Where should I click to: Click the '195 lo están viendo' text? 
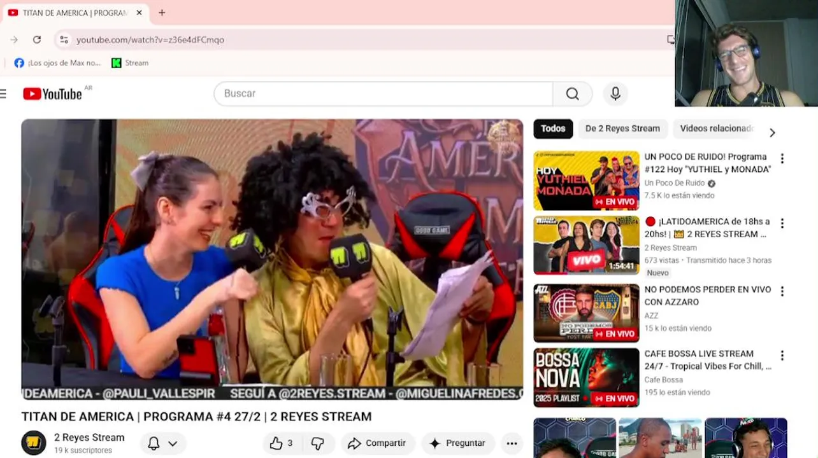pos(677,392)
